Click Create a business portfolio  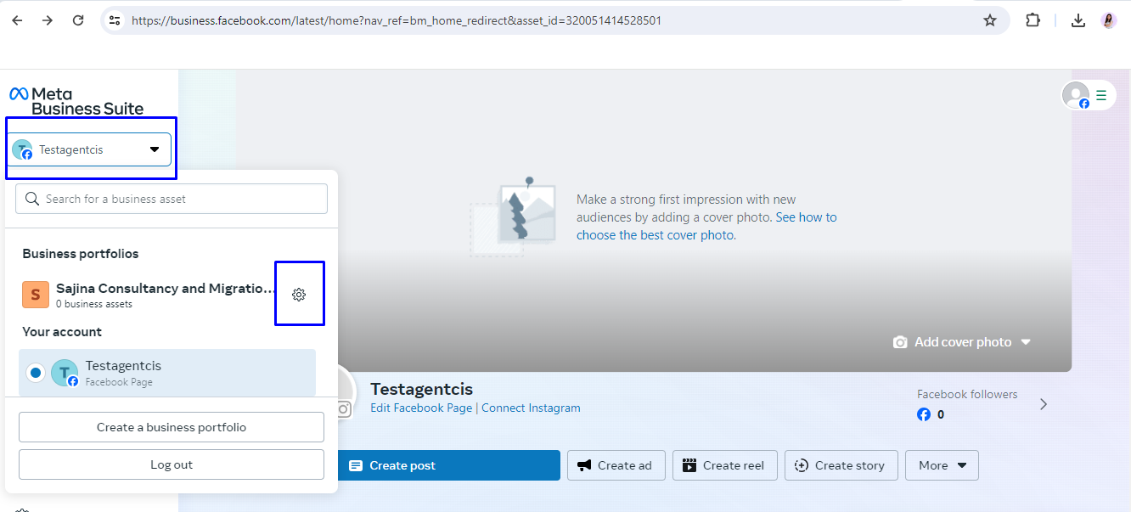(172, 427)
